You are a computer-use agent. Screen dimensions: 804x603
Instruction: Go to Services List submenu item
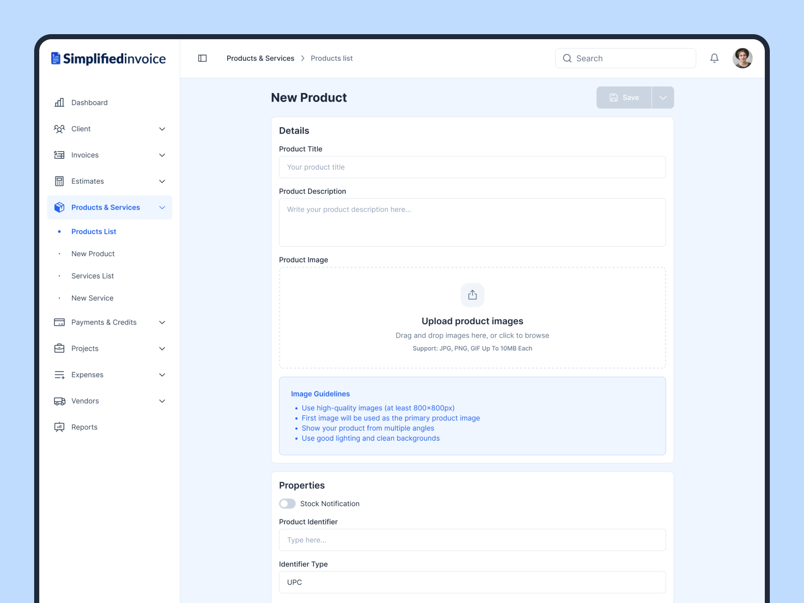pyautogui.click(x=92, y=276)
